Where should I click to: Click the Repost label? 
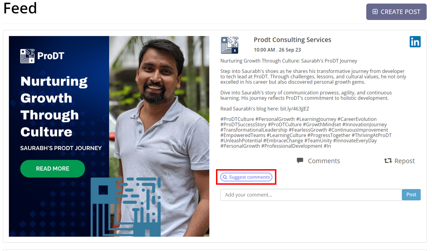pyautogui.click(x=405, y=161)
